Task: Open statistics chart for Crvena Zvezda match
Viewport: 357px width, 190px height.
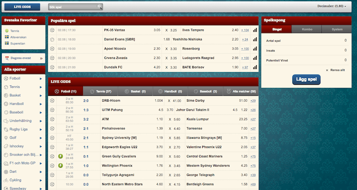Action: coord(255,58)
